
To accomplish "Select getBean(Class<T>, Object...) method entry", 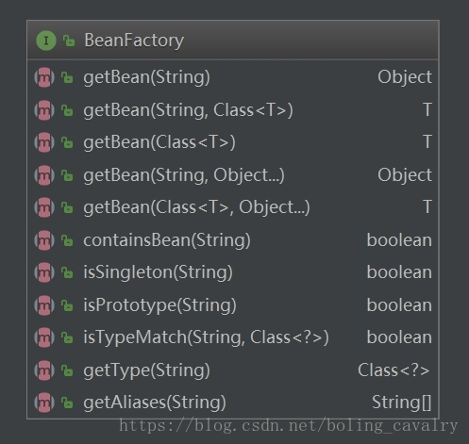I will click(233, 207).
